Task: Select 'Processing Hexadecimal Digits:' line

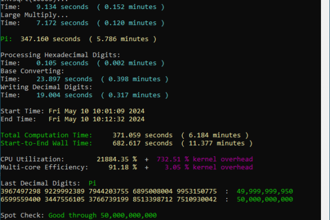Action: [x=60, y=55]
